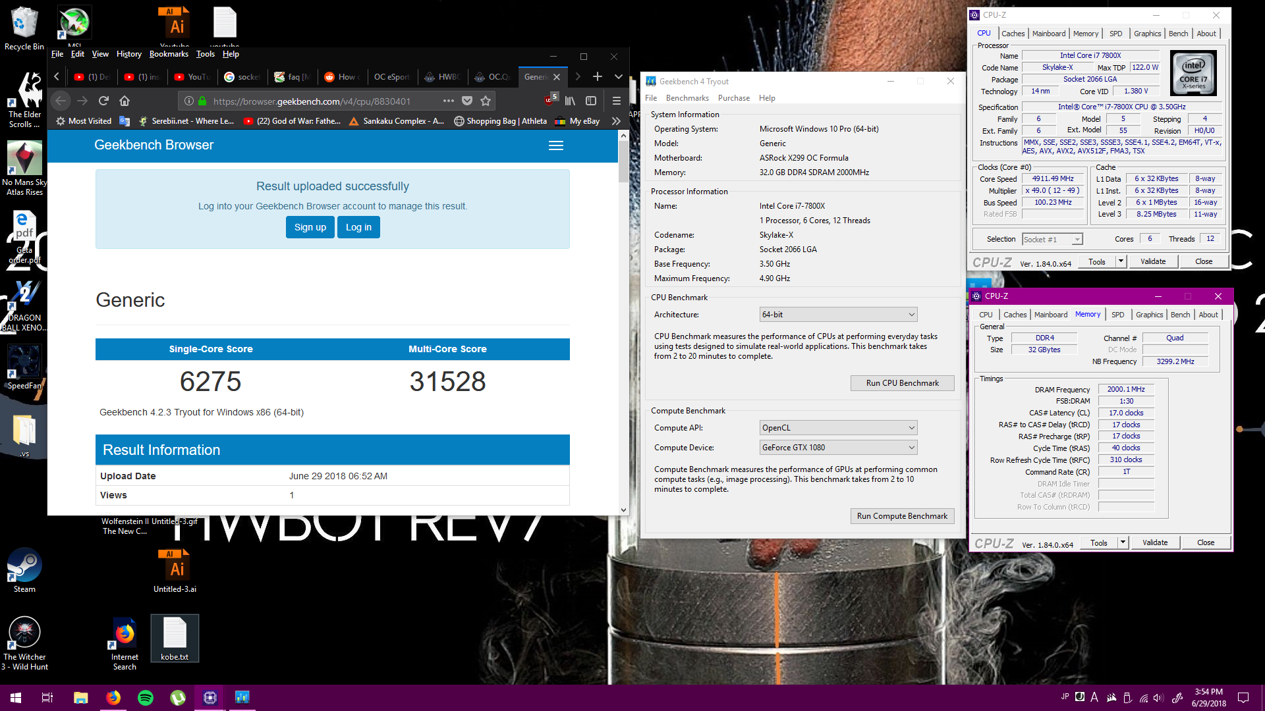Viewport: 1265px width, 711px height.
Task: Open the My eBay bookmark
Action: [577, 121]
